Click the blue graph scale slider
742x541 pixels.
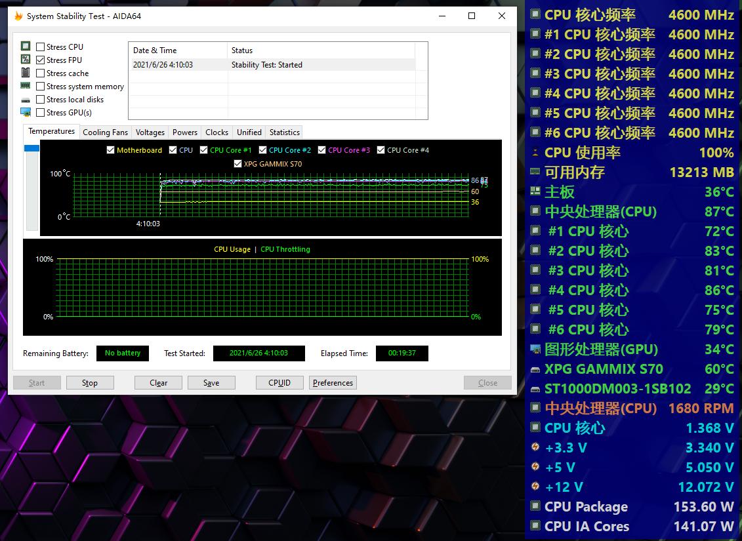(x=31, y=148)
